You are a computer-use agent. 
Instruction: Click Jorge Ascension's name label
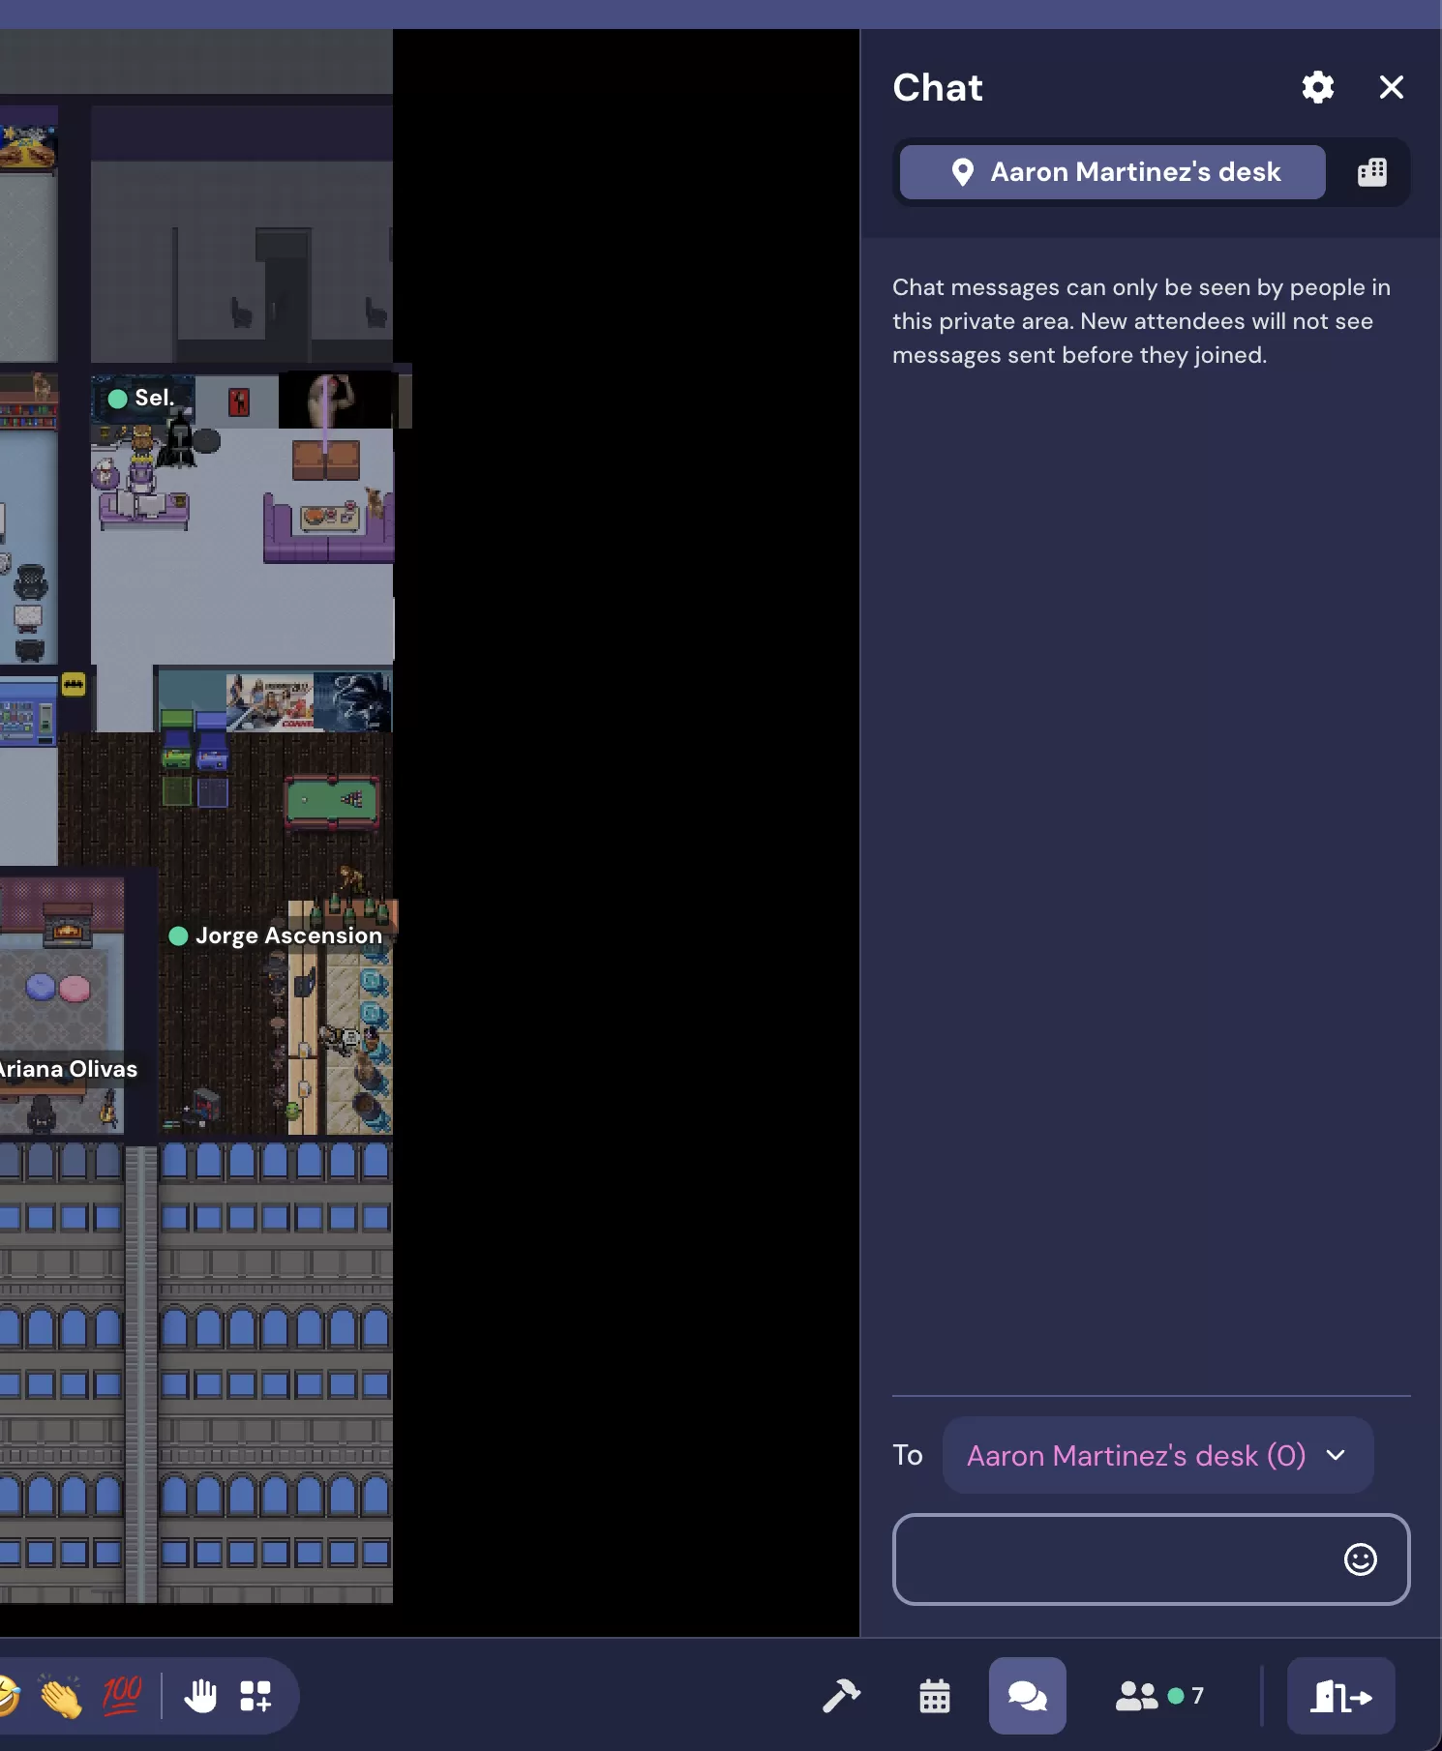click(x=287, y=935)
